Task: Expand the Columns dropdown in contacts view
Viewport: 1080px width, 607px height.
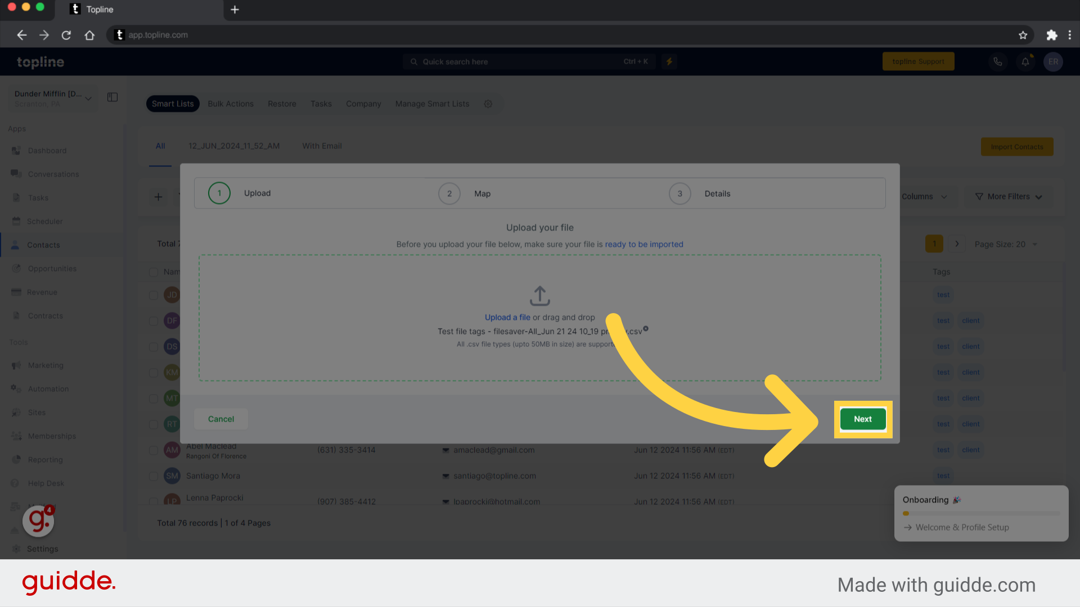Action: (924, 196)
